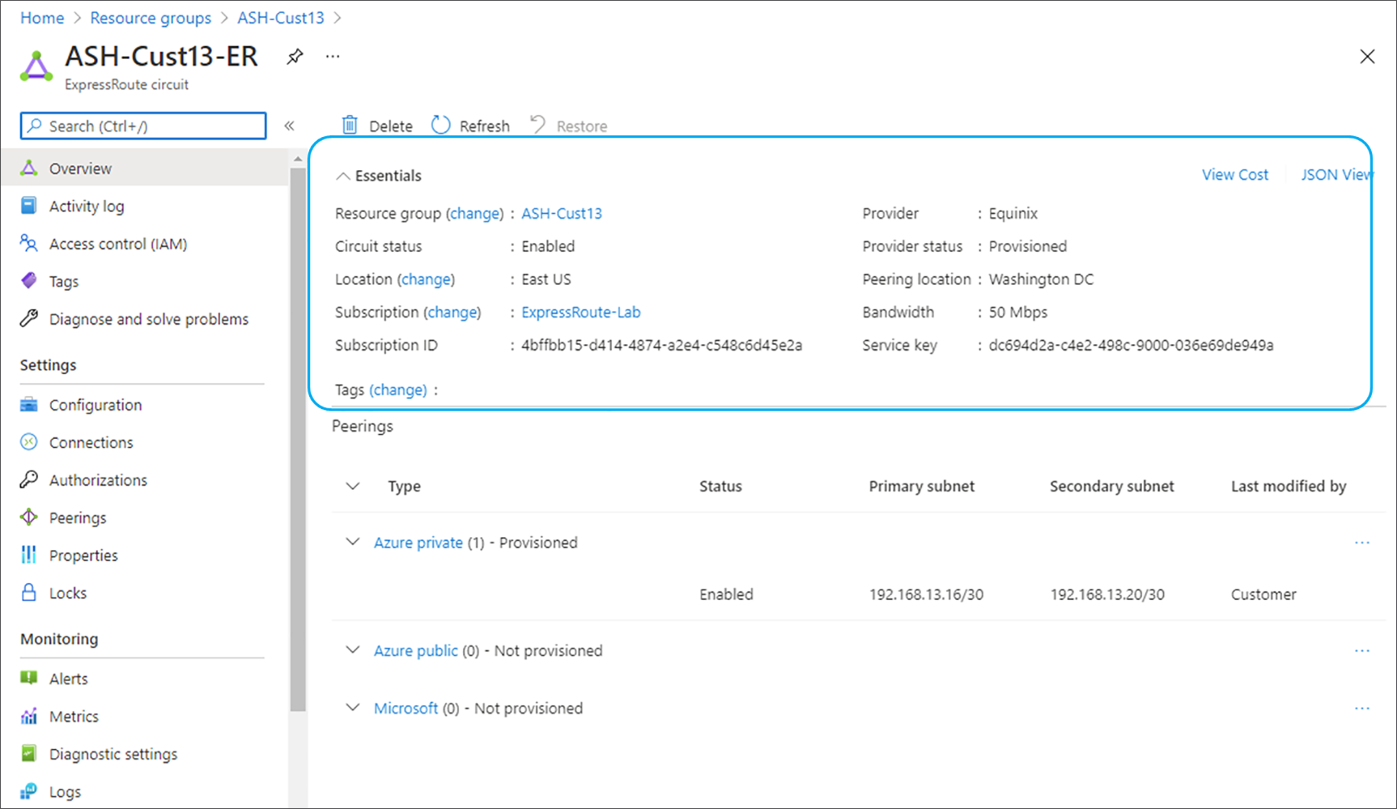1397x809 pixels.
Task: Click the Tags icon in the sidebar
Action: [29, 281]
